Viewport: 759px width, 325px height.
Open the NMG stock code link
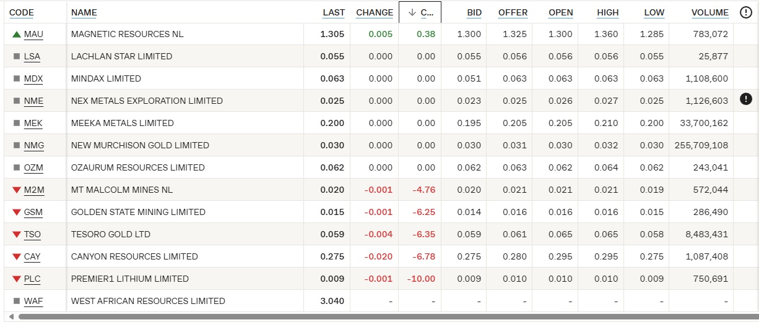(x=34, y=145)
